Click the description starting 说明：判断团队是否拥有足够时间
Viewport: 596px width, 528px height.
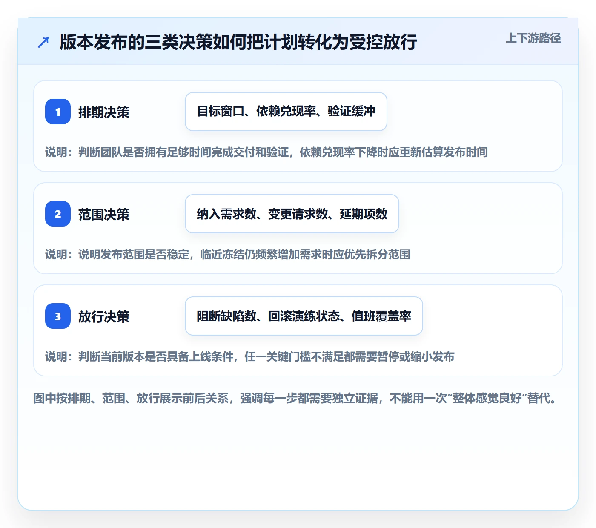click(266, 152)
